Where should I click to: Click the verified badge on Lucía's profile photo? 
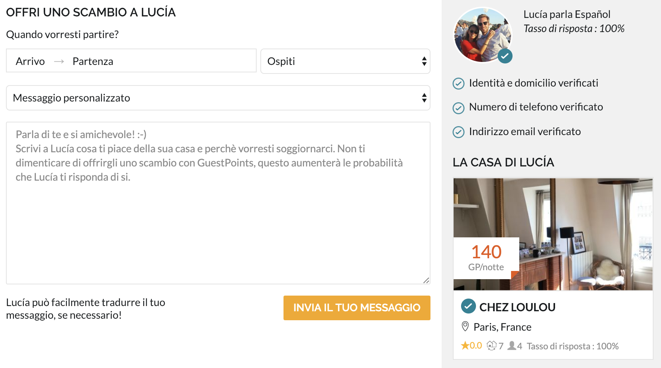(x=505, y=56)
